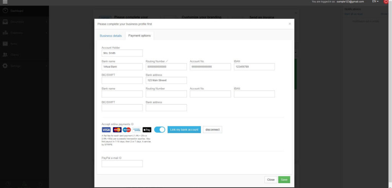Click the American Express logo
Image resolution: width=392 pixels, height=188 pixels.
[137, 130]
